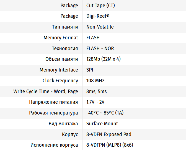Image resolution: width=186 pixels, height=150 pixels.
Task: Click the Cut Tape (CT) value
Action: coord(100,6)
